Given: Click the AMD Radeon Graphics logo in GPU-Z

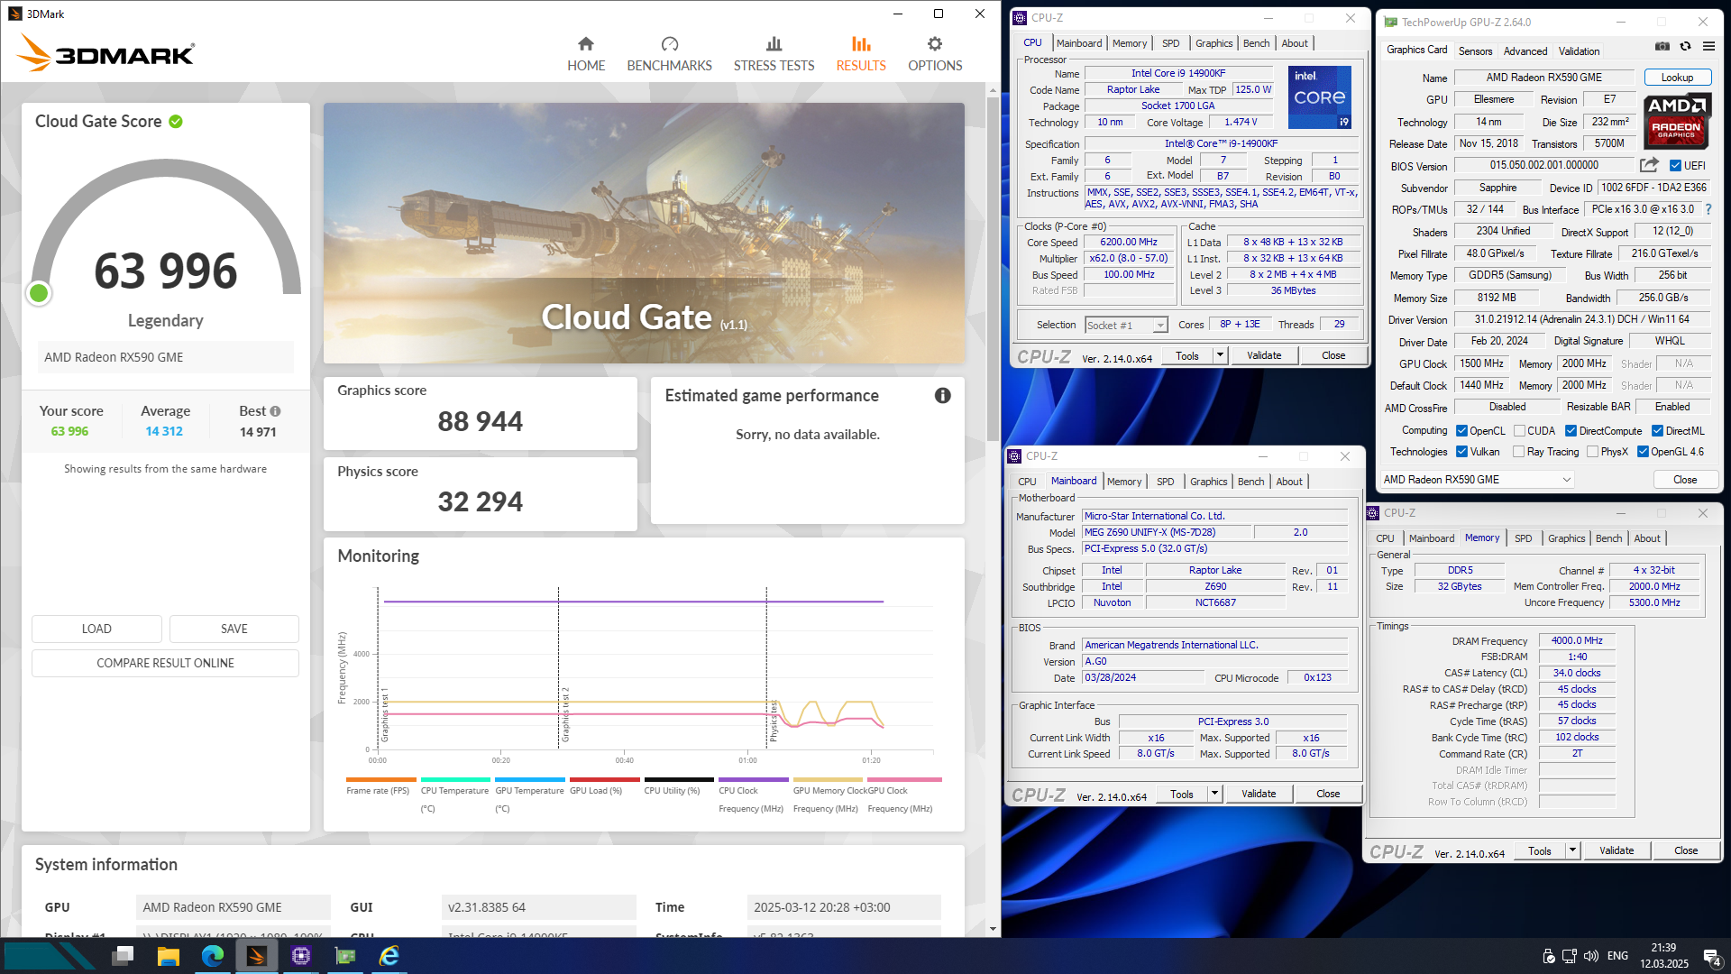Looking at the screenshot, I should pyautogui.click(x=1677, y=121).
